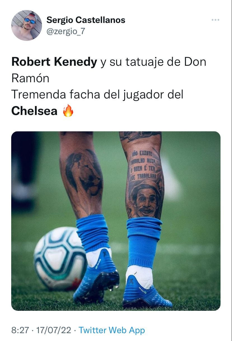This screenshot has height=341, width=232.
Task: Click Sergio Castellanos profile avatar
Action: [x=27, y=25]
